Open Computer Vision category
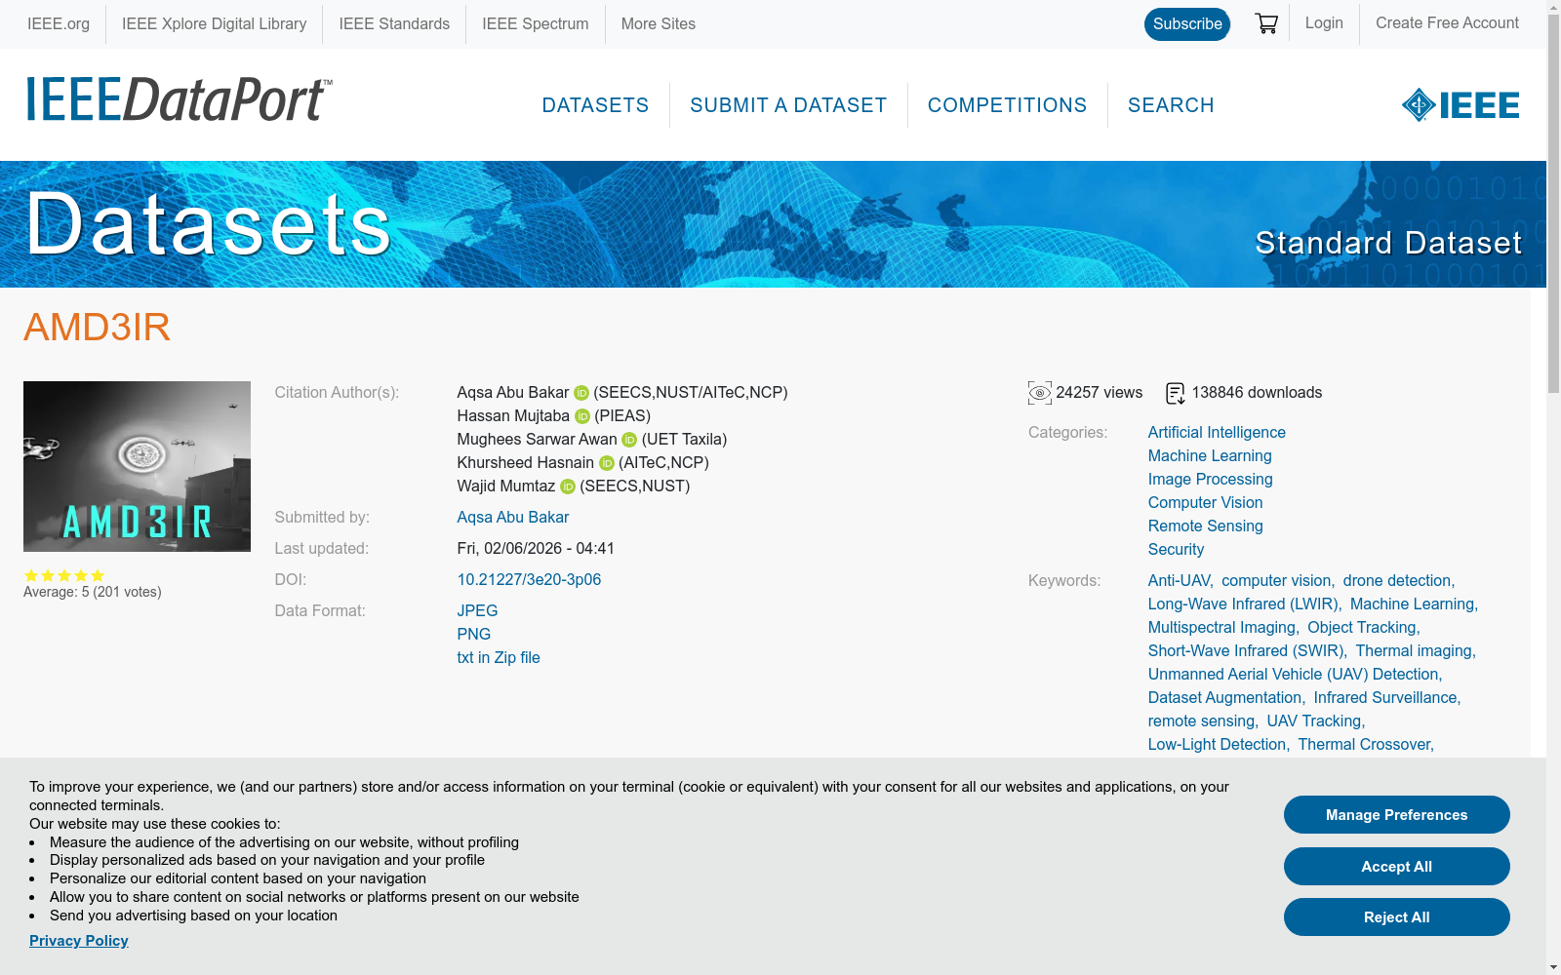Viewport: 1561px width, 975px height. point(1206,503)
